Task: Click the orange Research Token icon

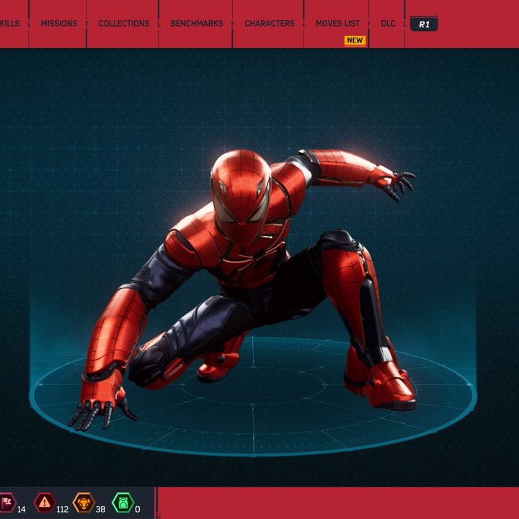Action: 84,503
